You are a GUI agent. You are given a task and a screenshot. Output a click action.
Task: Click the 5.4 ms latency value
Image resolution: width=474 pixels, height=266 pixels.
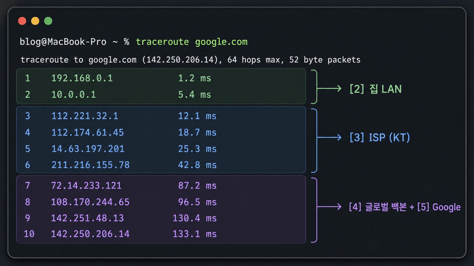[194, 94]
